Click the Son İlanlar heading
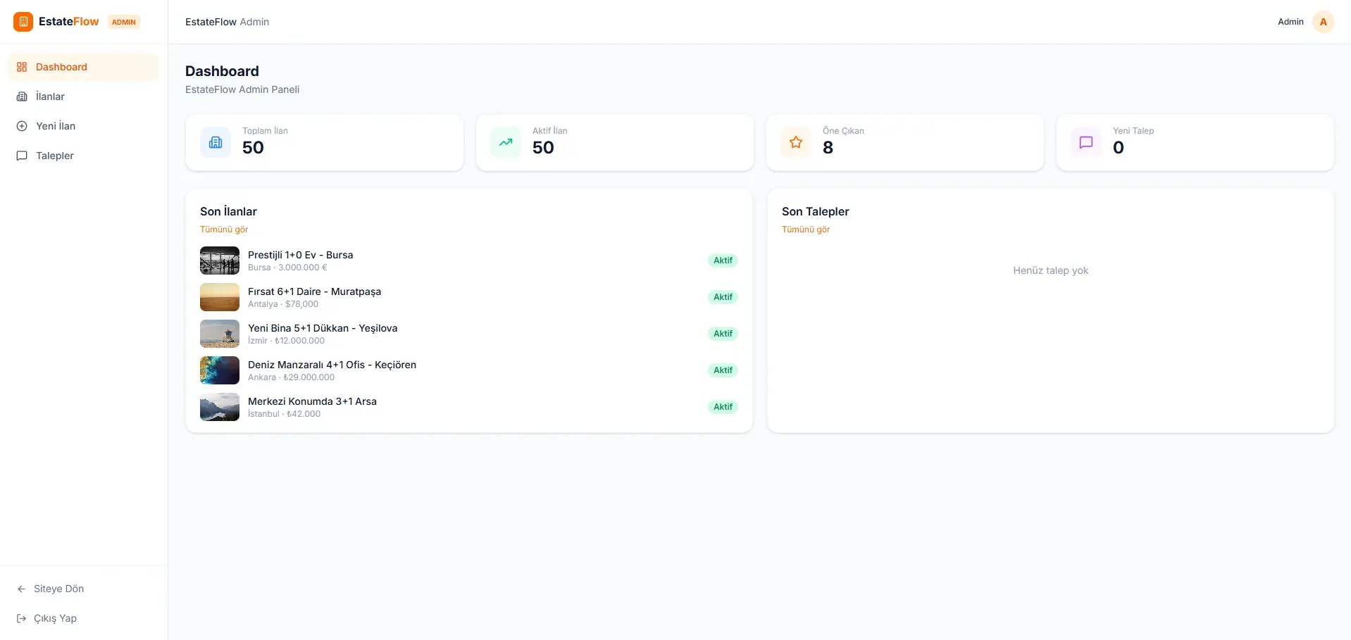Image resolution: width=1351 pixels, height=640 pixels. (228, 211)
